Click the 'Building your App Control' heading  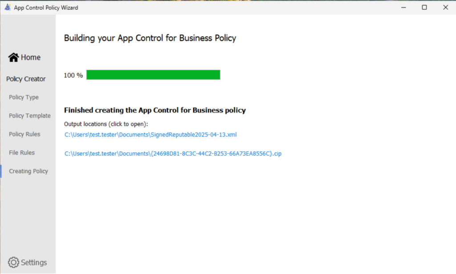[150, 38]
